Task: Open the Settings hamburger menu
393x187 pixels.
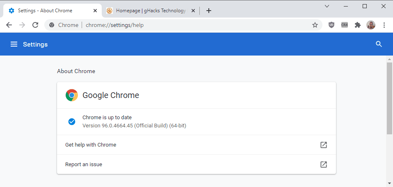Action: (14, 44)
